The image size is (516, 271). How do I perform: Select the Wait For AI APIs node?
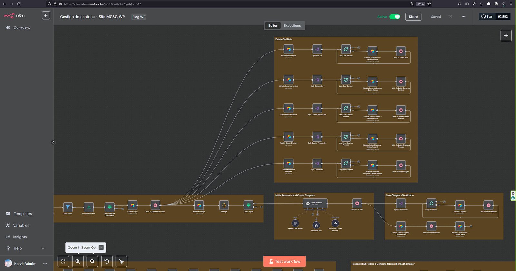(x=357, y=203)
